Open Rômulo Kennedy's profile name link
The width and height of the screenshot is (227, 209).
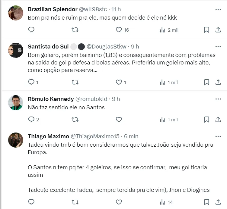[51, 99]
